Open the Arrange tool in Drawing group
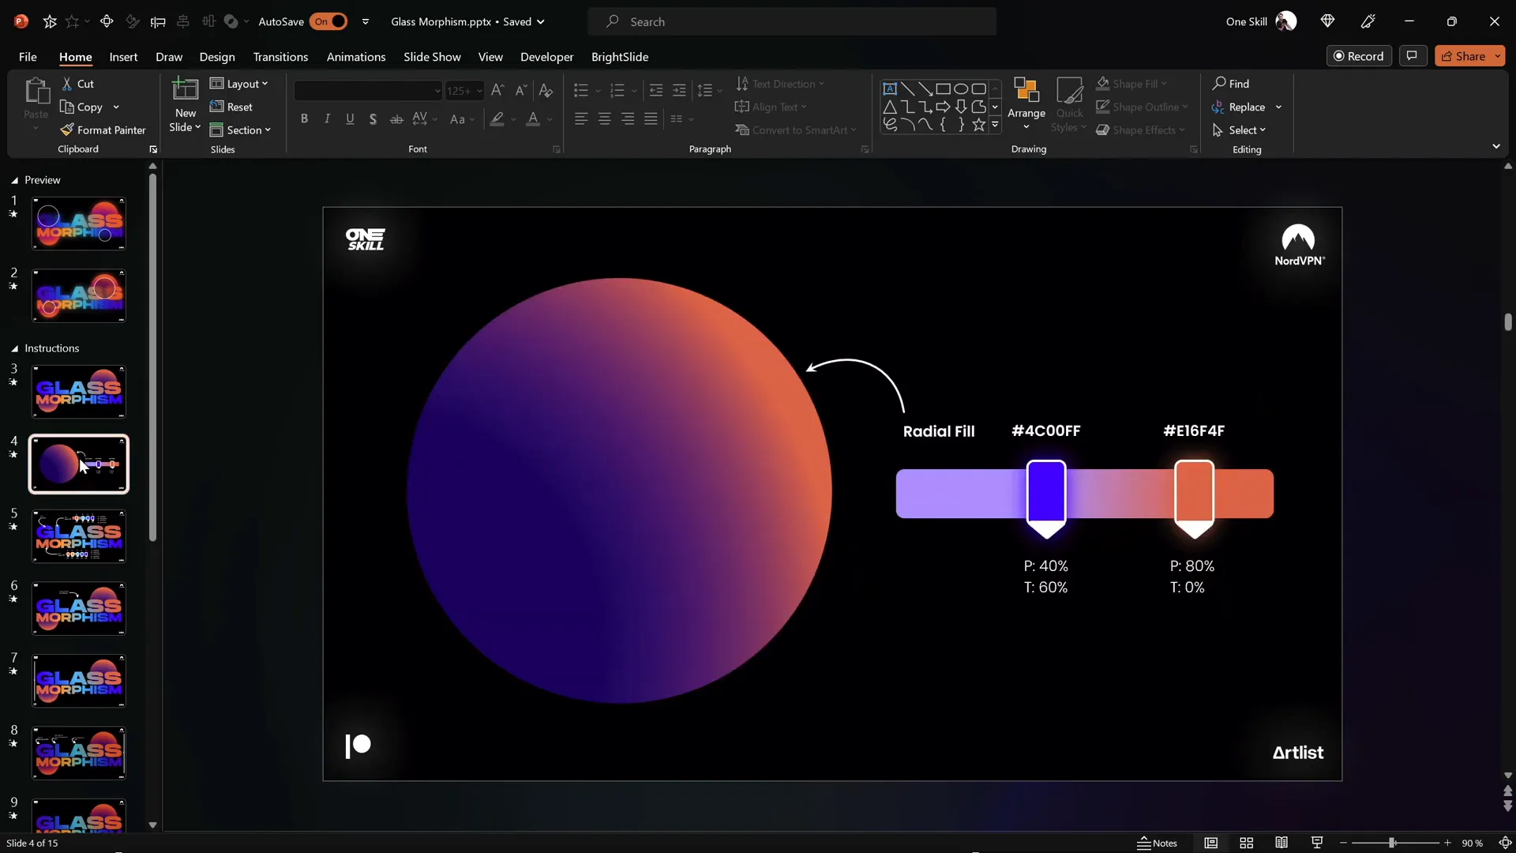The height and width of the screenshot is (853, 1516). pyautogui.click(x=1026, y=103)
